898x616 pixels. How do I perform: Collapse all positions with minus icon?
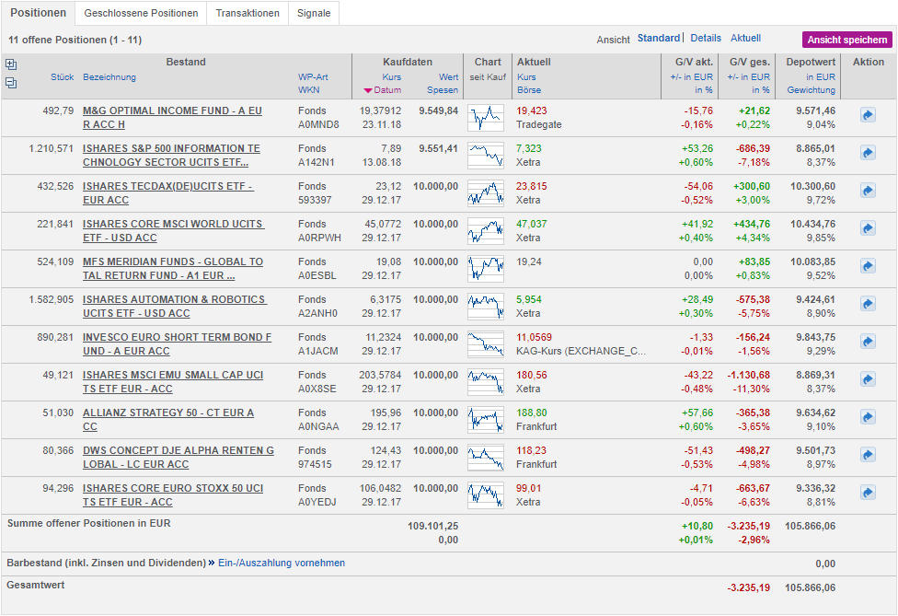coord(11,83)
